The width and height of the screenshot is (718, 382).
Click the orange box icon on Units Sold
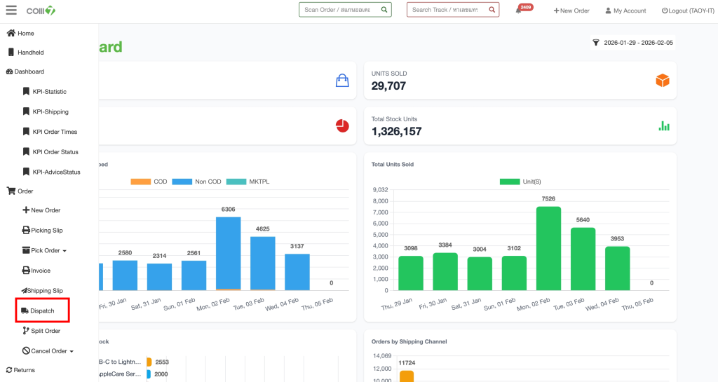point(662,81)
